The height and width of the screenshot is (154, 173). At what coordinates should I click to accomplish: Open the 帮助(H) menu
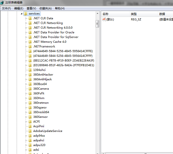(60, 9)
